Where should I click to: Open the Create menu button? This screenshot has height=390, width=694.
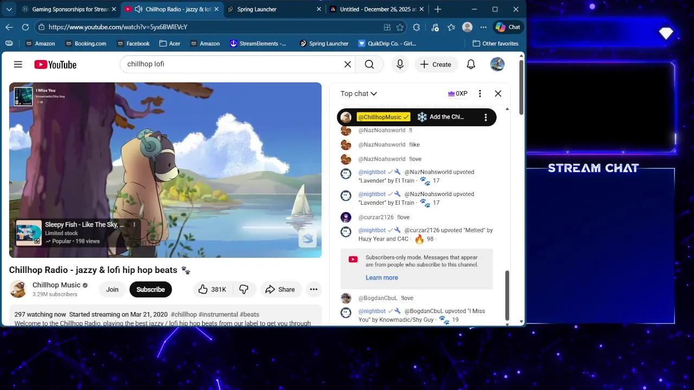point(435,64)
